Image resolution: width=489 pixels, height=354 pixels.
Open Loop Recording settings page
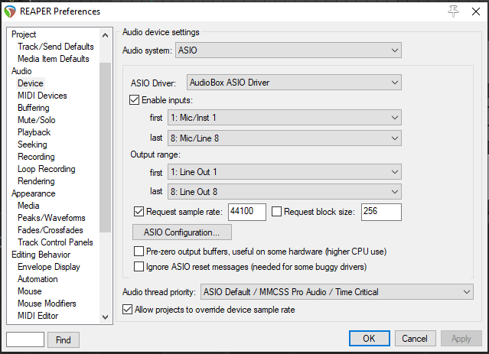pyautogui.click(x=47, y=169)
